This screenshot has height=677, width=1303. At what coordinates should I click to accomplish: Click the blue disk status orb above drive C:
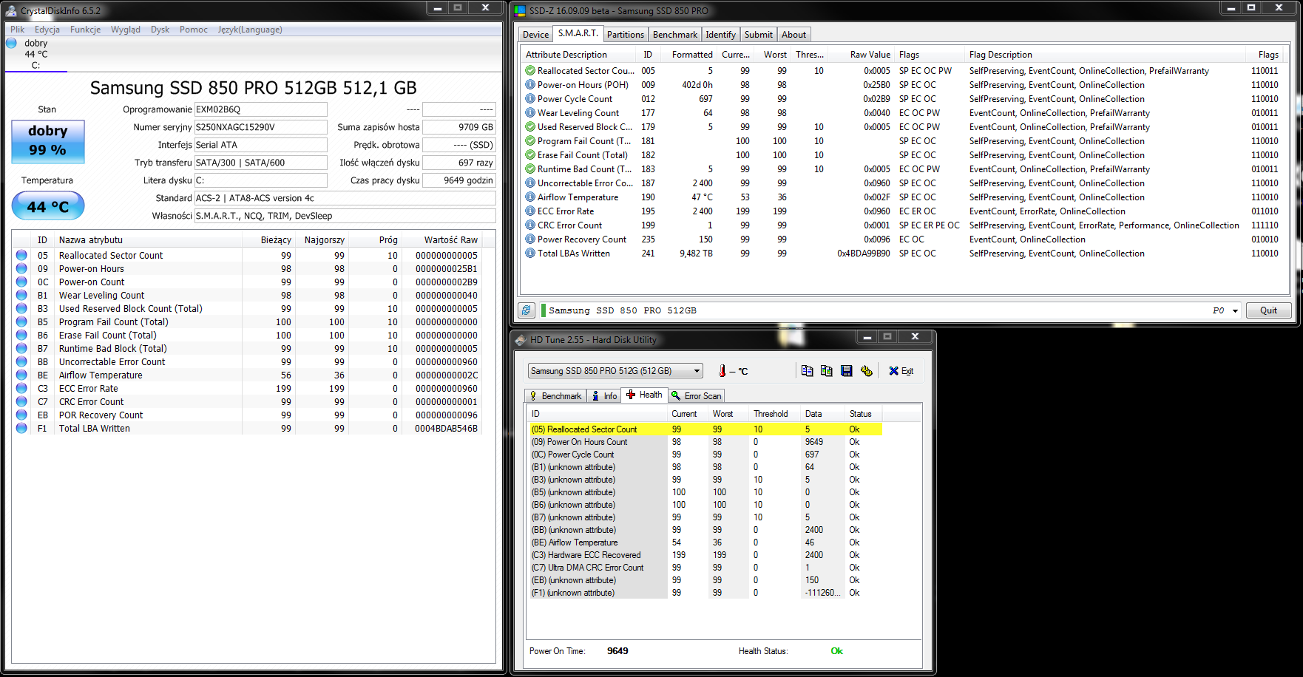click(11, 43)
